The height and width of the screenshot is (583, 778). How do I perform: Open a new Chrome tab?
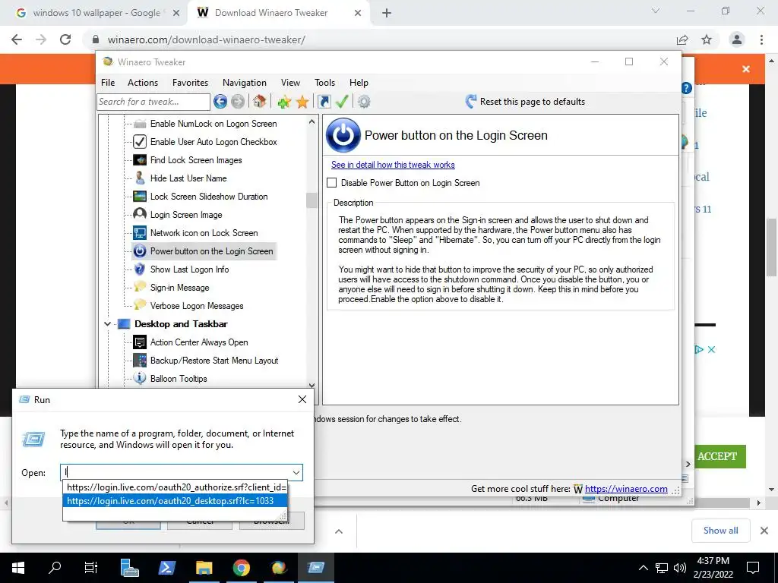point(387,13)
